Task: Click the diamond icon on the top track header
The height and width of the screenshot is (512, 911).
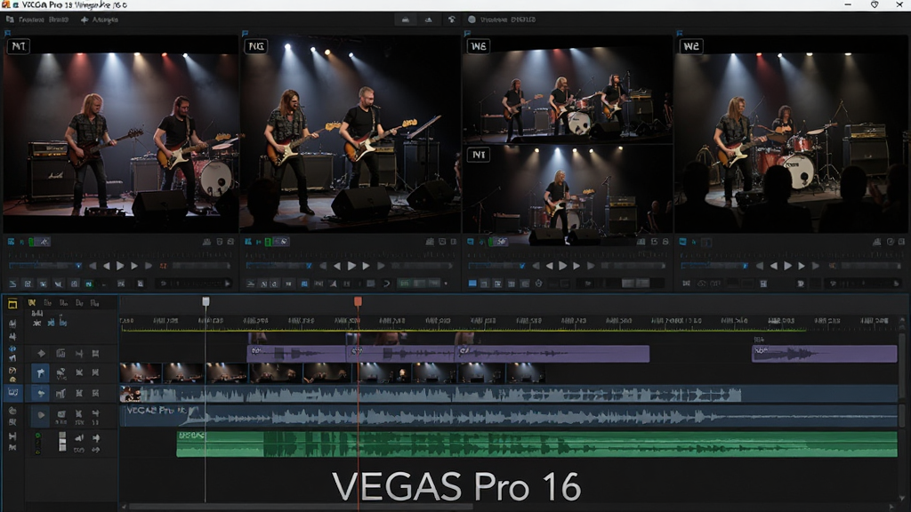Action: tap(41, 353)
